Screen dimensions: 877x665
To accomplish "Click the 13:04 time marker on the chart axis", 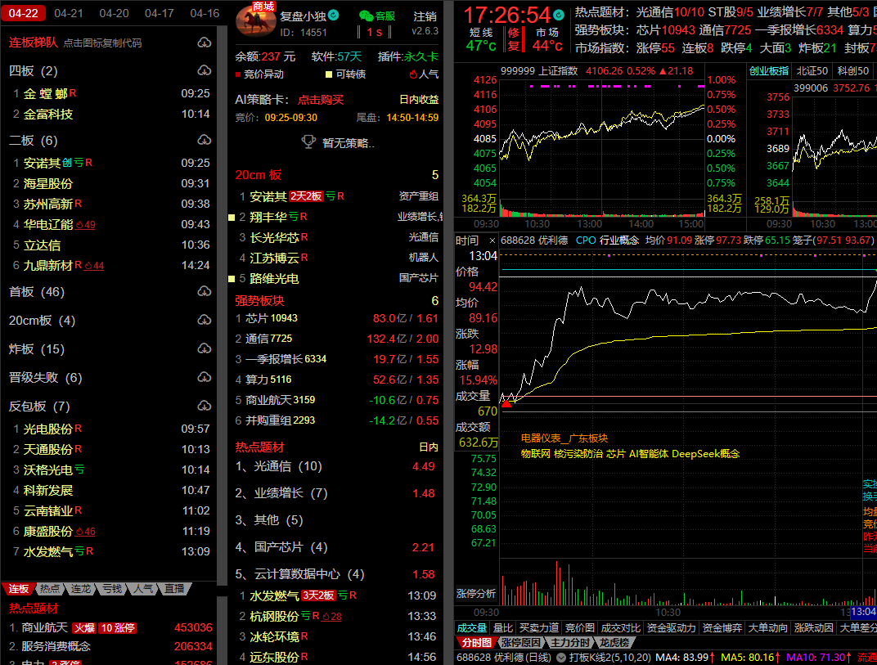I will 863,612.
